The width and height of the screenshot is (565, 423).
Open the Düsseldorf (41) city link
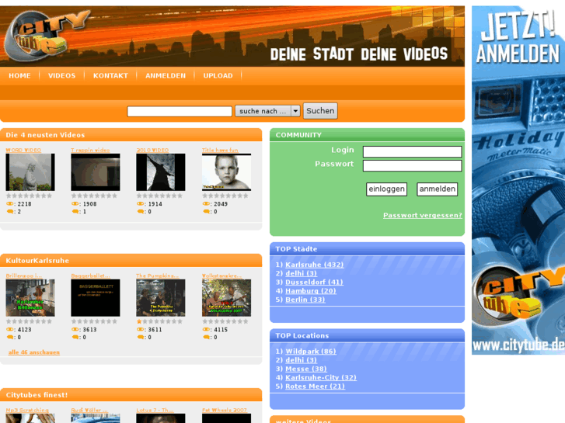(x=314, y=282)
